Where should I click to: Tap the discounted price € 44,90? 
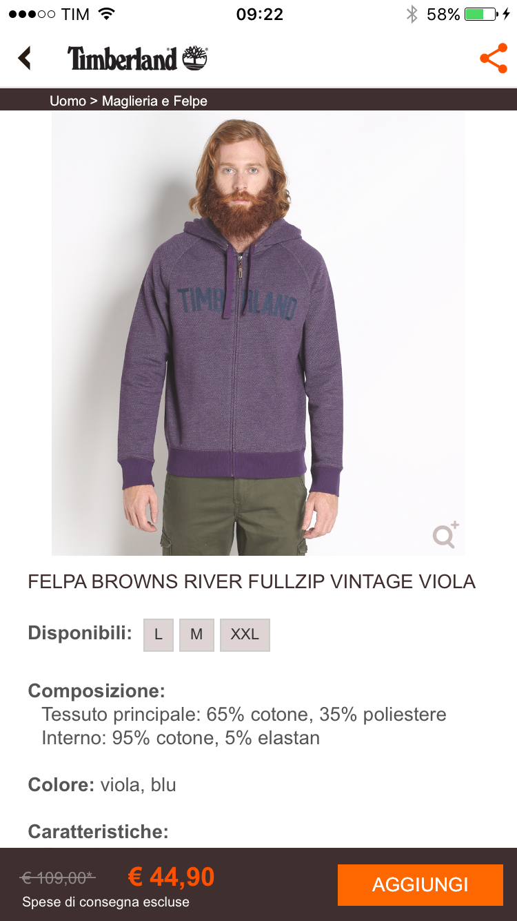coord(172,877)
